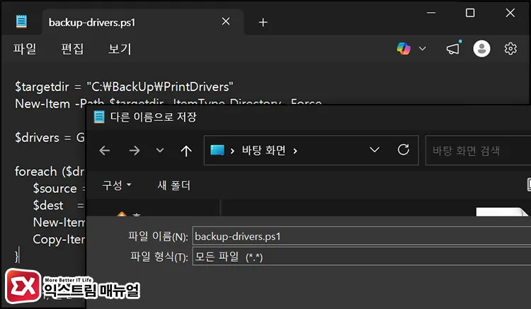Refresh the 바탕 화면 folder
This screenshot has height=309, width=531.
[x=404, y=150]
